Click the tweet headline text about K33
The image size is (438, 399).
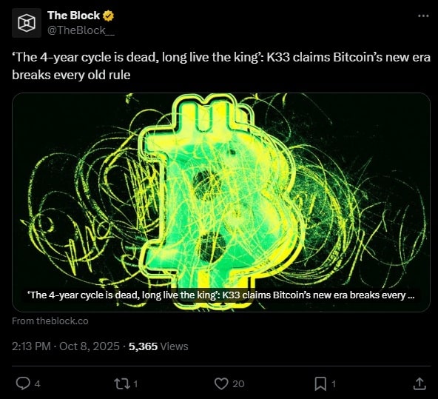[x=221, y=66]
